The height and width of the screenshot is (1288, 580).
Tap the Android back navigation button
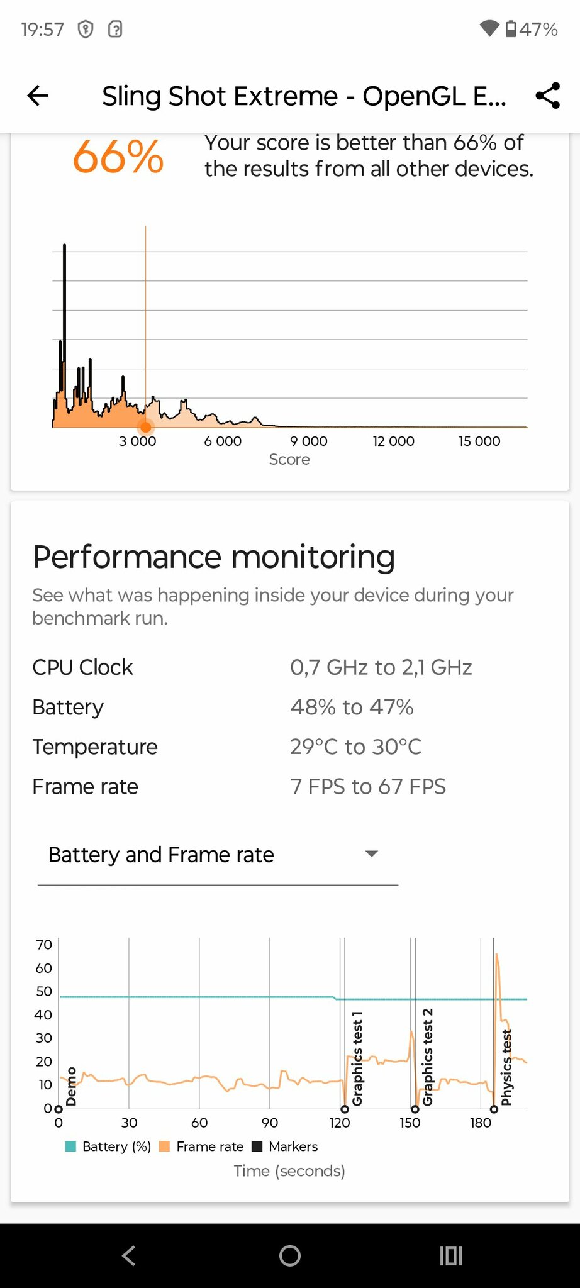[x=128, y=1256]
